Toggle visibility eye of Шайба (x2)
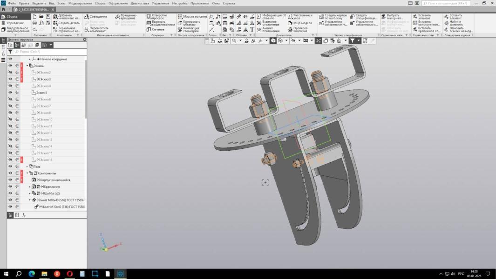 click(10, 193)
